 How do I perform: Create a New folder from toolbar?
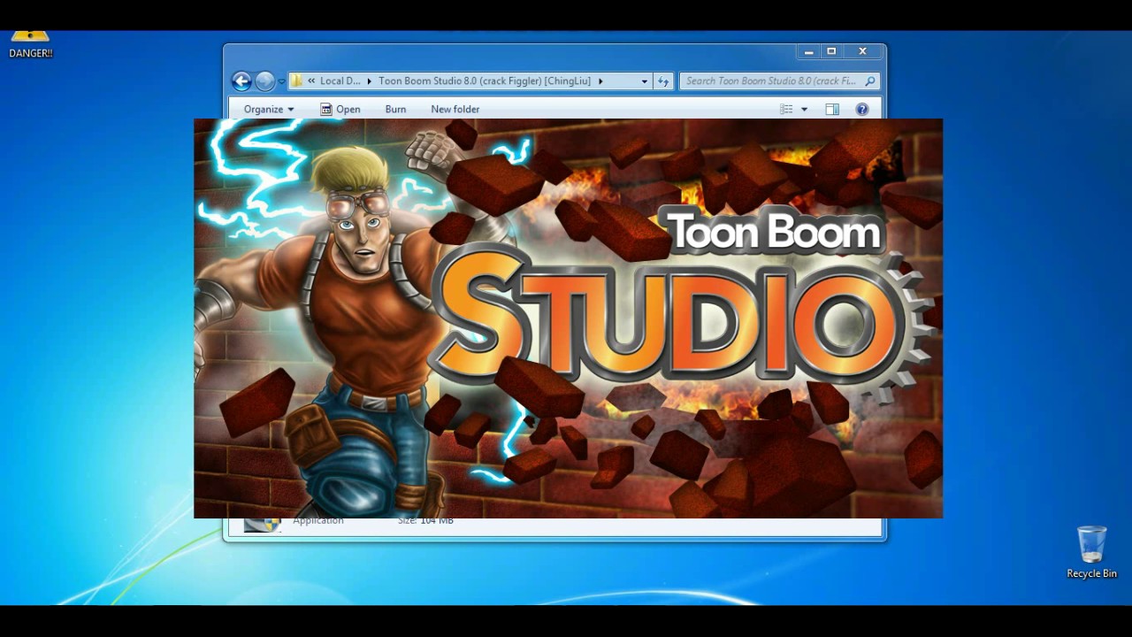(x=455, y=109)
